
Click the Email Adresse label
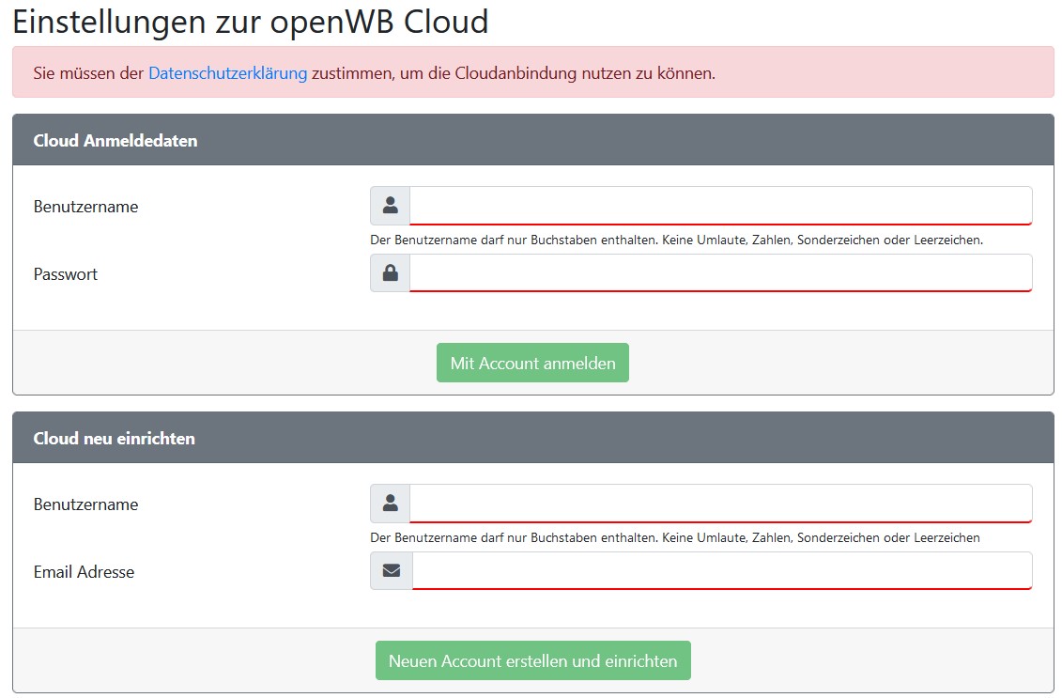point(84,572)
